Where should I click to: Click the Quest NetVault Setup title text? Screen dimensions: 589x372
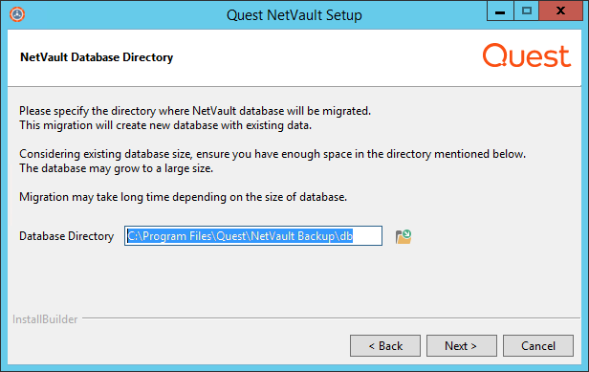294,15
